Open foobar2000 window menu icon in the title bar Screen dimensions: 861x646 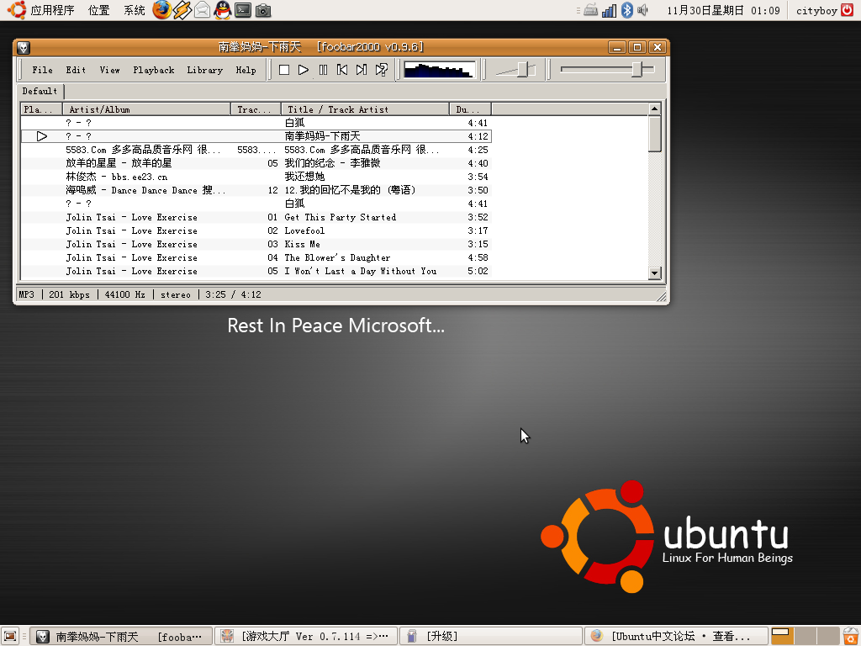[x=23, y=47]
